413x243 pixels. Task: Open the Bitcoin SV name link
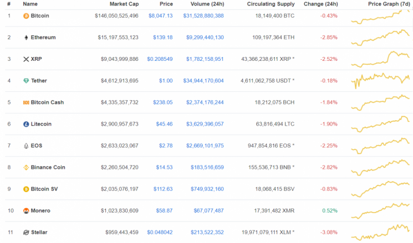(x=44, y=189)
